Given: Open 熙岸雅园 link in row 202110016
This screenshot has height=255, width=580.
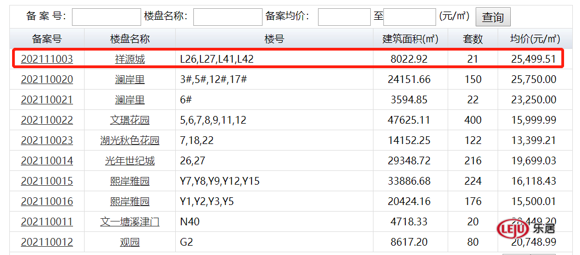Looking at the screenshot, I should pyautogui.click(x=130, y=202).
